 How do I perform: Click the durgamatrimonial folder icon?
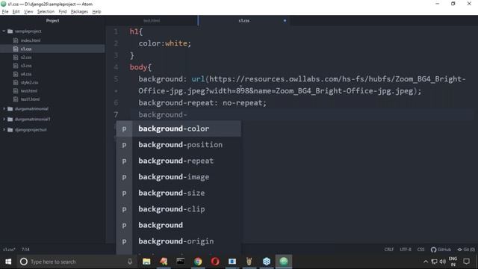[10, 108]
